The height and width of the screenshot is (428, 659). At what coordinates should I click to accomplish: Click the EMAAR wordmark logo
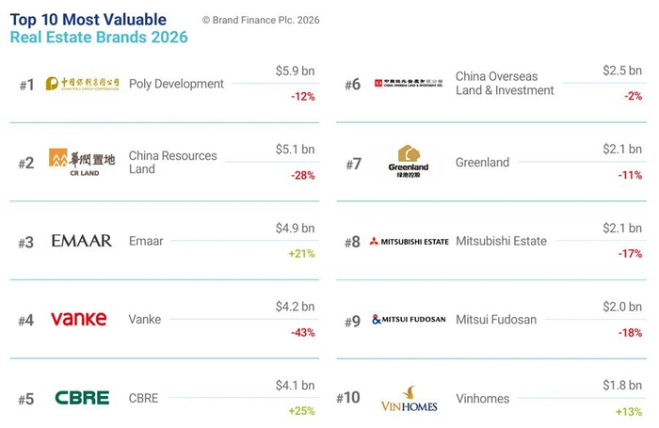pyautogui.click(x=82, y=241)
